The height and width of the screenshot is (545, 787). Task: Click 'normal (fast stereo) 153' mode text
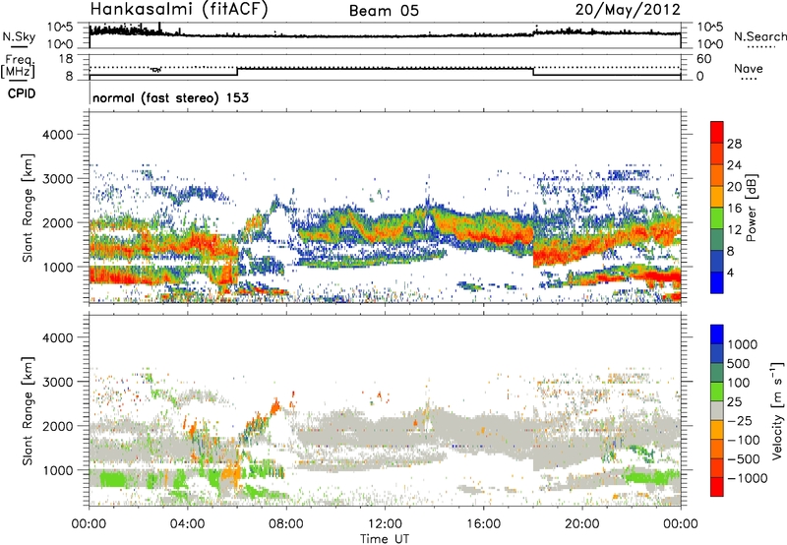coord(170,97)
